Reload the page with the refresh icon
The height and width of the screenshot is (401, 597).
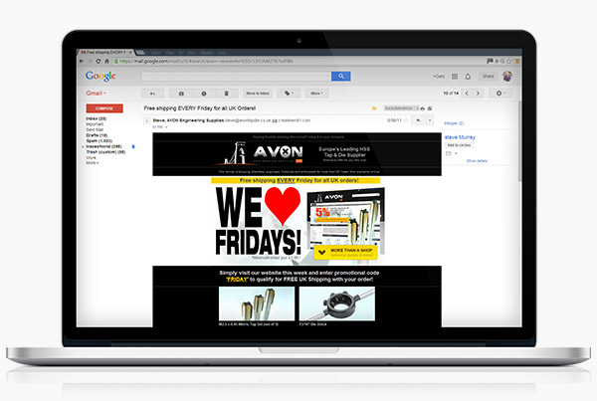(x=99, y=61)
